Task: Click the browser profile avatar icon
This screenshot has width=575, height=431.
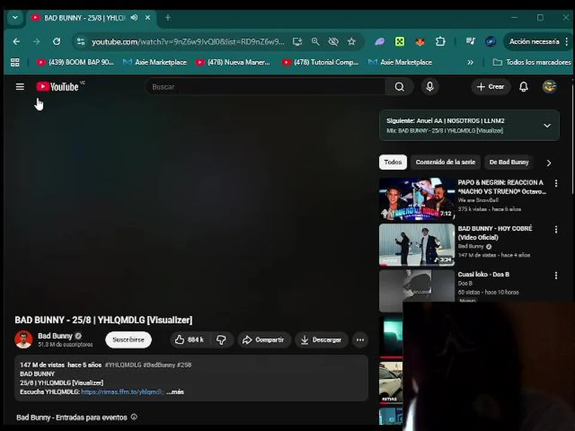Action: point(491,42)
